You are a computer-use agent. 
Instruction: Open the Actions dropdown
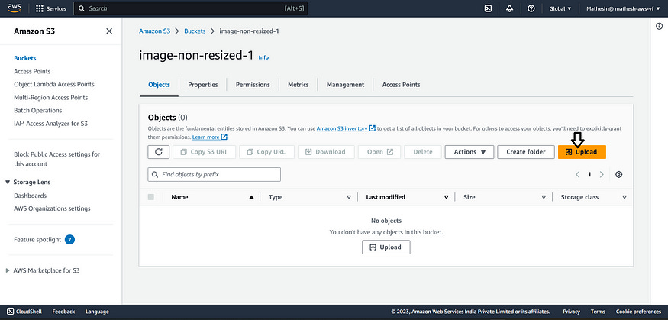[470, 152]
